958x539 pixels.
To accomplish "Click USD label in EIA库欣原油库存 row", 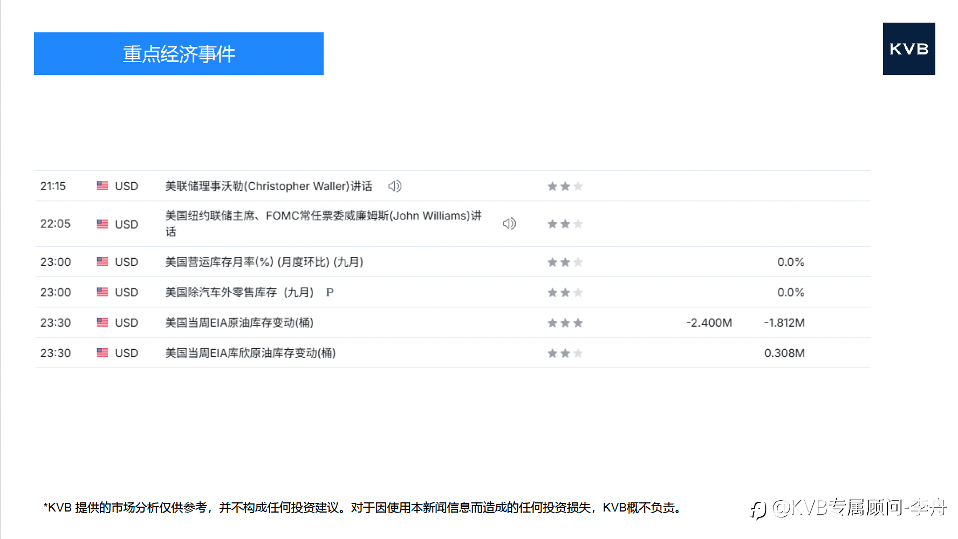I will tap(126, 353).
